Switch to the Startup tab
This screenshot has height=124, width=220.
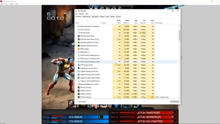[x=102, y=17]
